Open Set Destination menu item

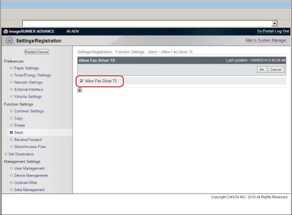[21, 154]
